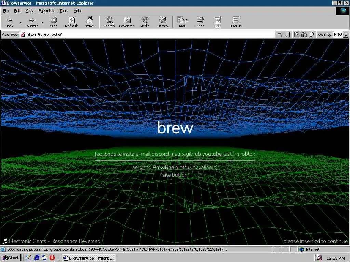Image resolution: width=350 pixels, height=262 pixels.
Task: Open the BrewRadio link
Action: [165, 167]
